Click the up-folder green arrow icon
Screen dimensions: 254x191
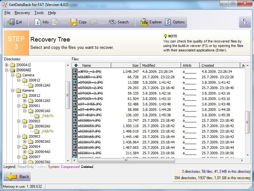tap(76, 65)
